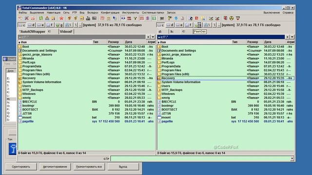Viewport: 312px width, 175px height.
Task: Select Program Files (x86) in left panel
Action: click(x=86, y=74)
